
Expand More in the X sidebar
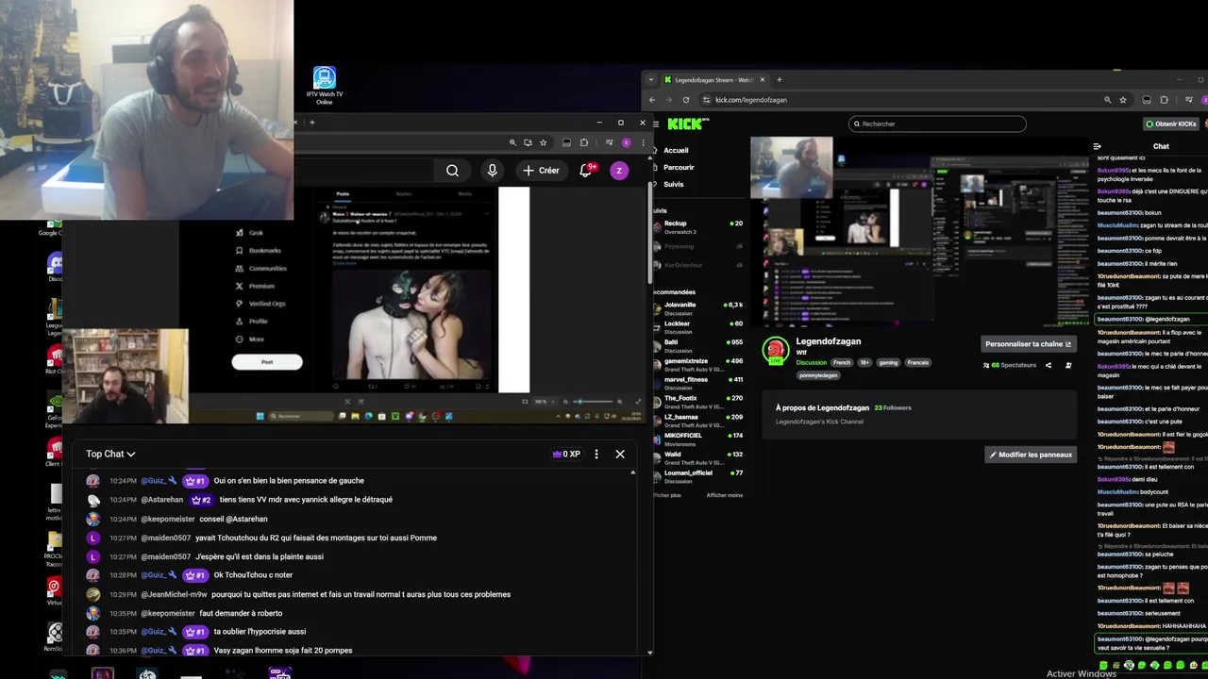pos(250,339)
